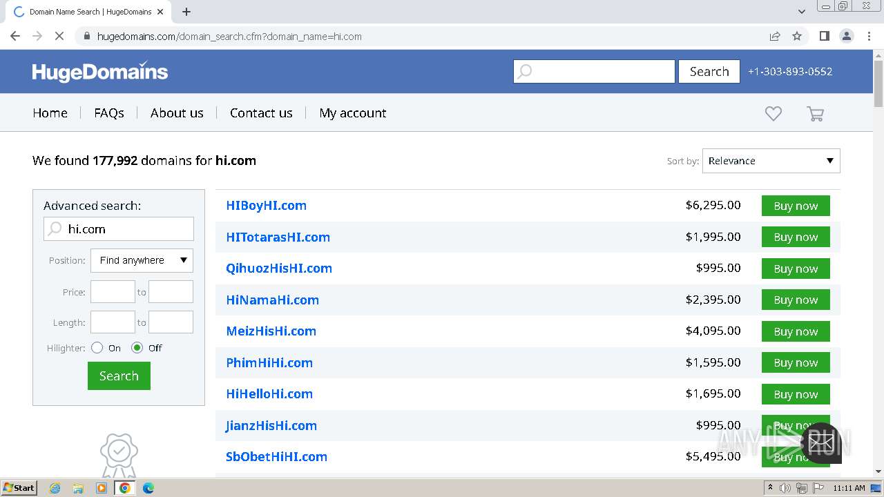Image resolution: width=884 pixels, height=497 pixels.
Task: Click the advanced search hi.com field
Action: click(x=119, y=229)
